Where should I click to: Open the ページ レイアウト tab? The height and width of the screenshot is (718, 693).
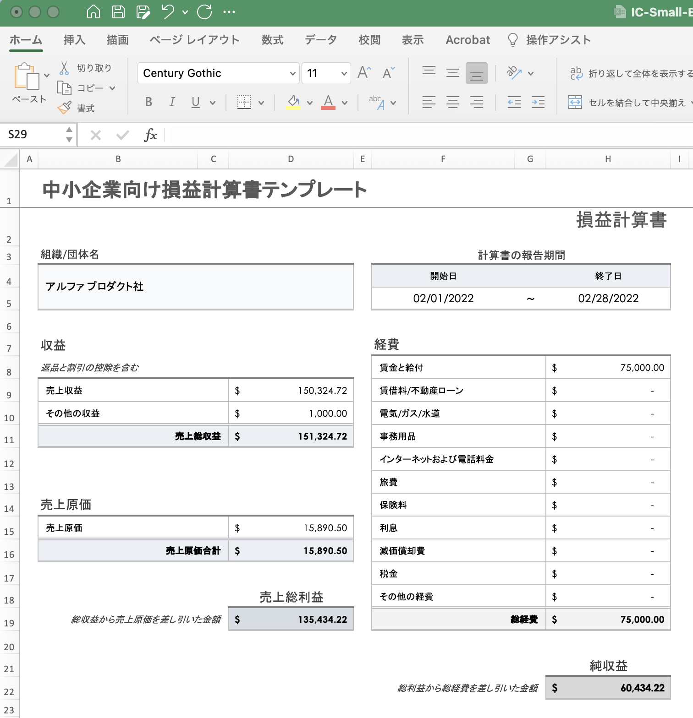coord(194,40)
